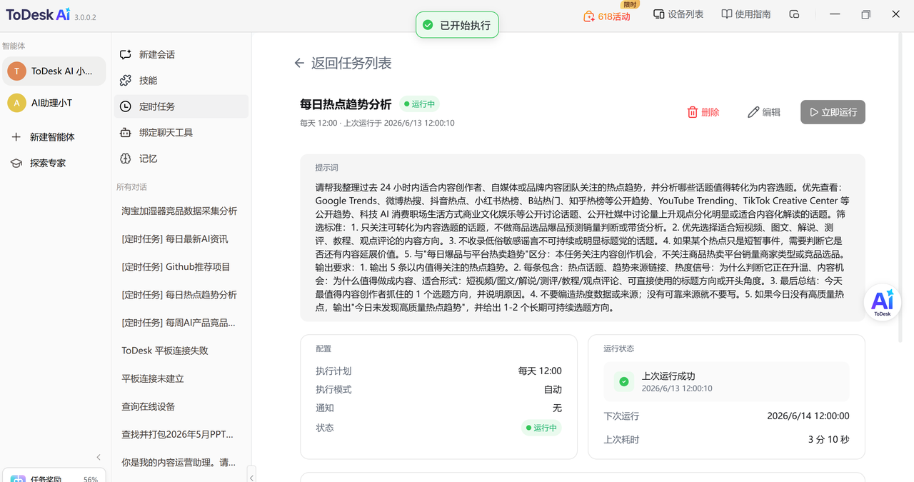This screenshot has height=482, width=914.
Task: Open the 任务奖励 icon at bottom
Action: point(18,478)
